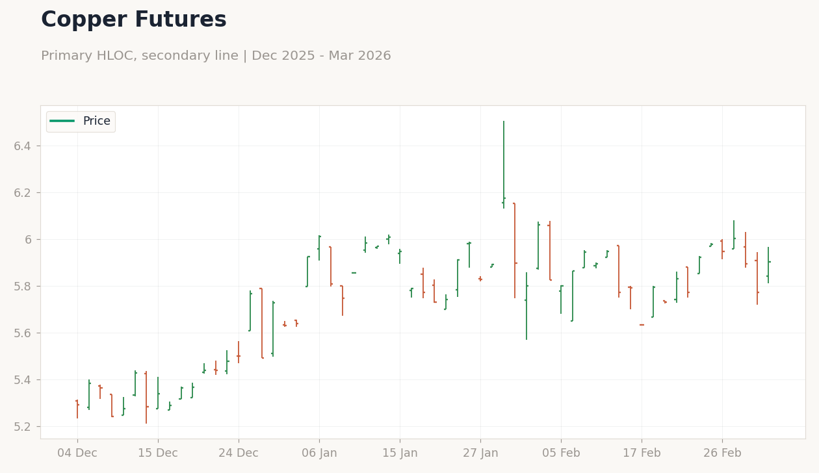This screenshot has height=473, width=819.
Task: Pick the 24 Dec date axis label
Action: click(x=239, y=454)
